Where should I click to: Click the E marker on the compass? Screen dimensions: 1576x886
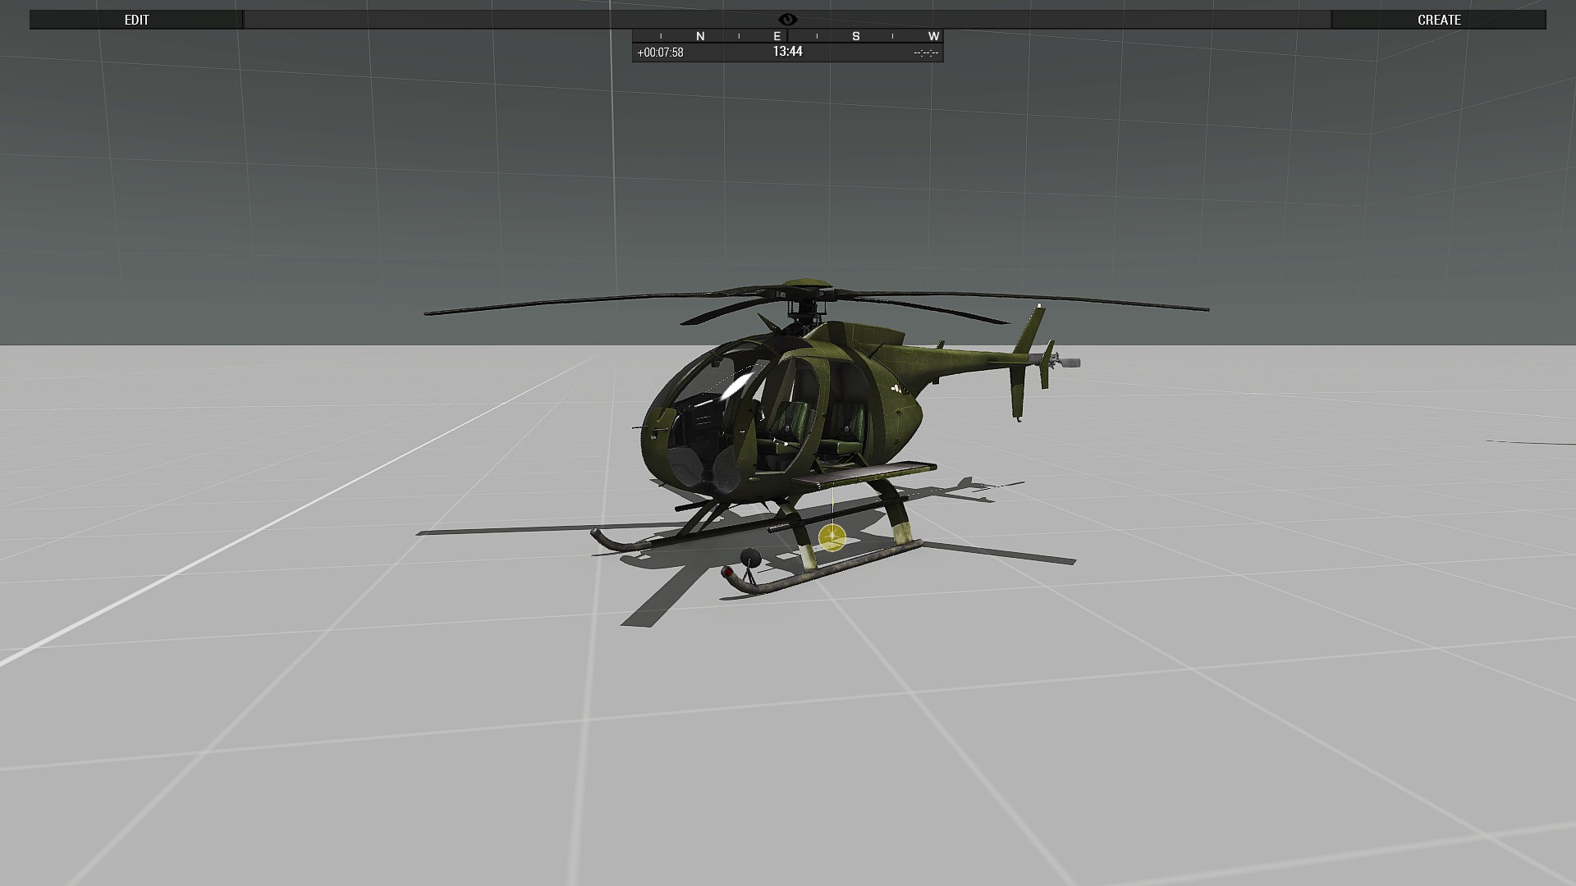(777, 36)
